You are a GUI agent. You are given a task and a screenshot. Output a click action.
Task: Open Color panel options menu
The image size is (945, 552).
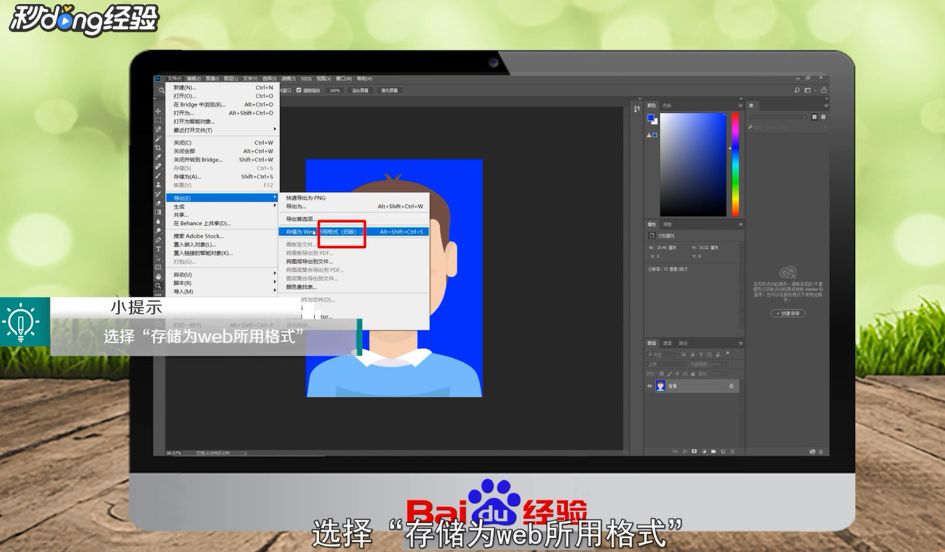click(741, 105)
